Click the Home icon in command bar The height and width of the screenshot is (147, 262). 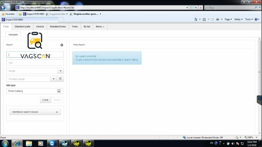[196, 19]
